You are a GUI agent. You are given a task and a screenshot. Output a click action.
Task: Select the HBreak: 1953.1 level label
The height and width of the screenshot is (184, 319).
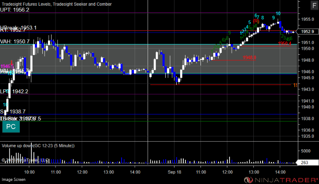pyautogui.click(x=19, y=27)
